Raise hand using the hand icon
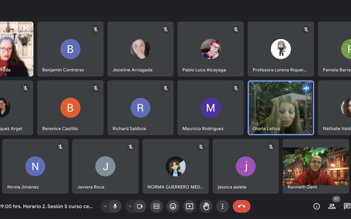 [x=206, y=206]
